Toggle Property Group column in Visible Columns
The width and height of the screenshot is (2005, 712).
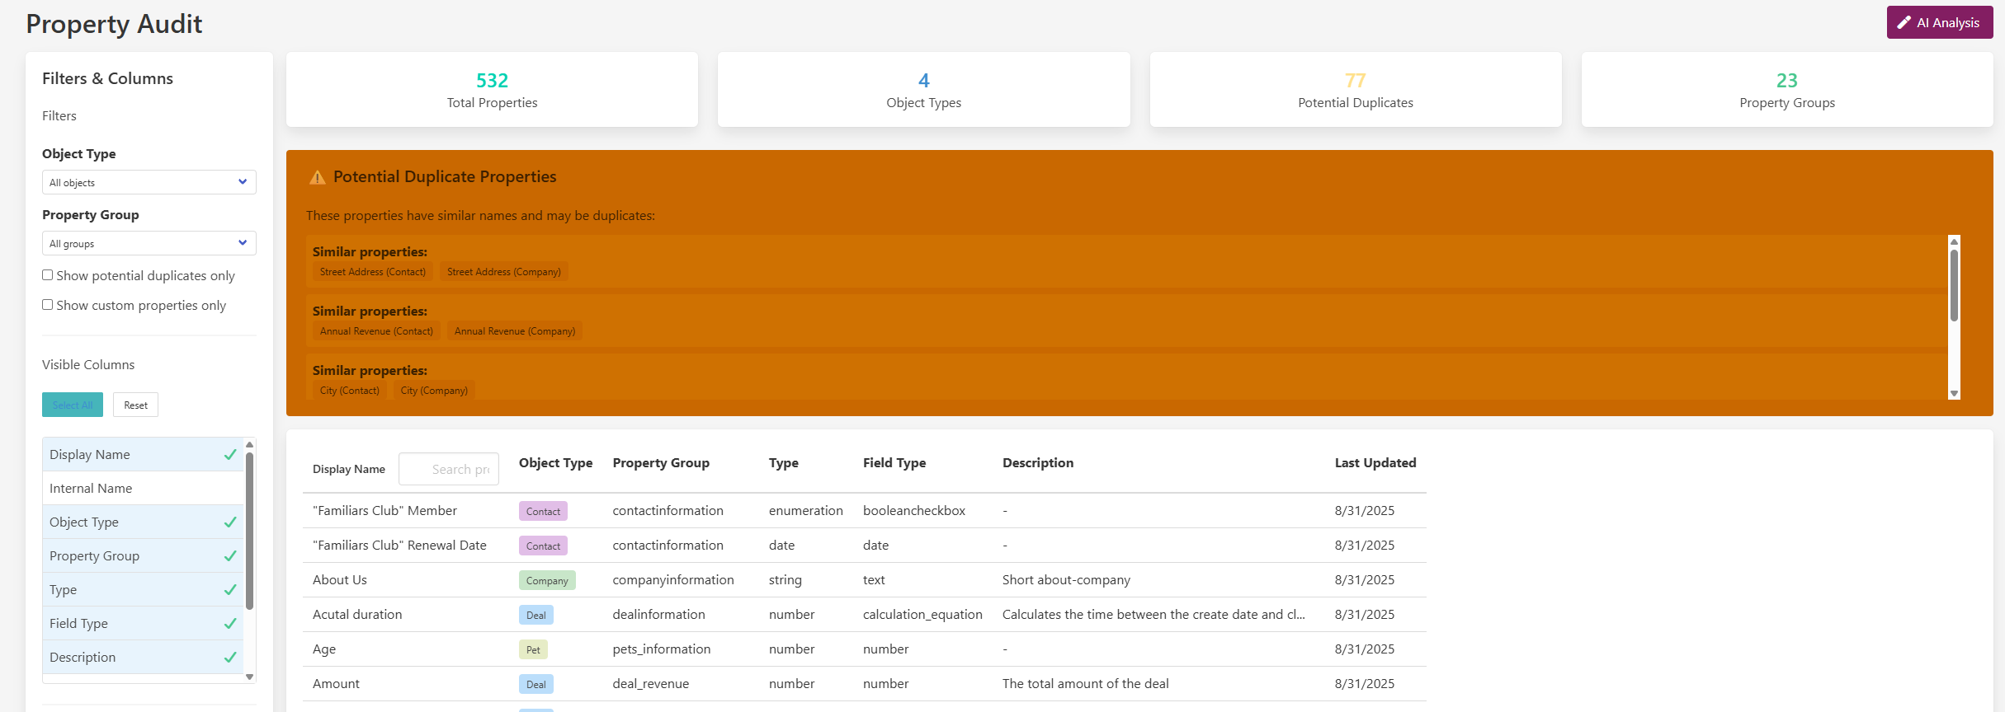pyautogui.click(x=143, y=555)
